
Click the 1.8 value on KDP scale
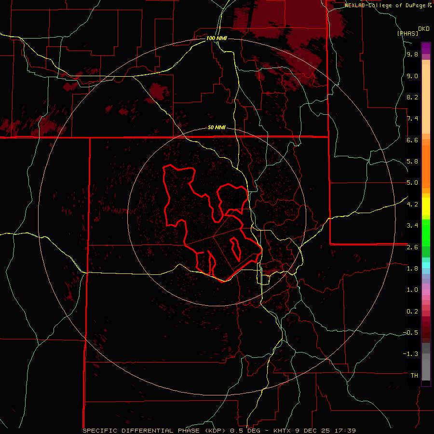pos(412,269)
